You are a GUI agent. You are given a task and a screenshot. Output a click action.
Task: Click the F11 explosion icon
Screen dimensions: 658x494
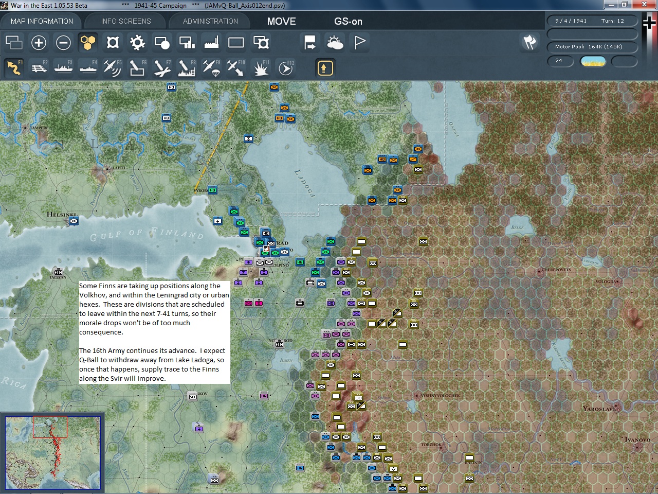[261, 67]
